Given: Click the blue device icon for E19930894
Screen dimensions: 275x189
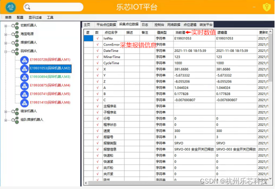Looking at the screenshot, I should (x=24, y=77).
